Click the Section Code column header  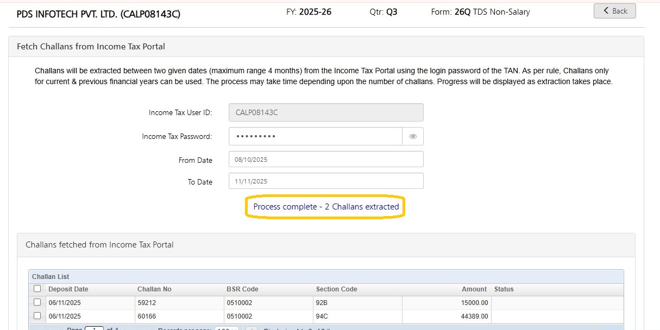pyautogui.click(x=336, y=289)
